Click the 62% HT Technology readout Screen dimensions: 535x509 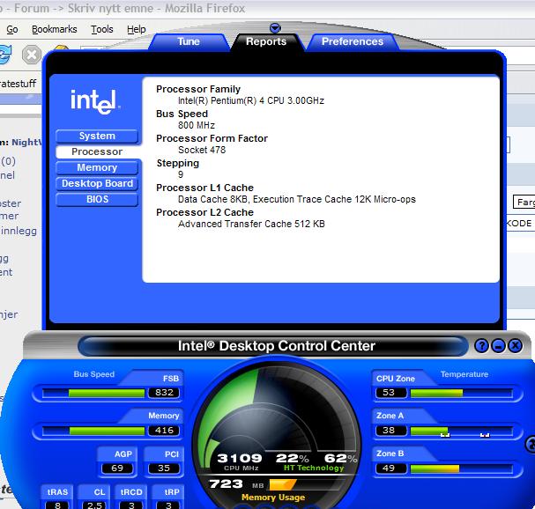tap(340, 458)
